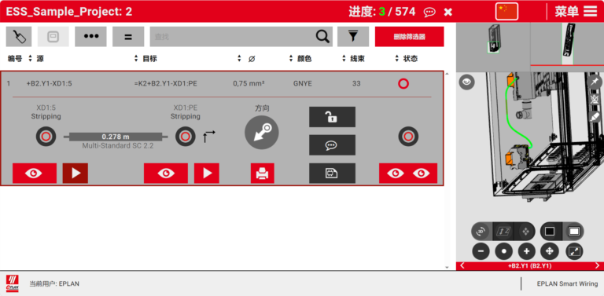Enable the pan mode in view toggles
This screenshot has width=604, height=296.
point(525,232)
